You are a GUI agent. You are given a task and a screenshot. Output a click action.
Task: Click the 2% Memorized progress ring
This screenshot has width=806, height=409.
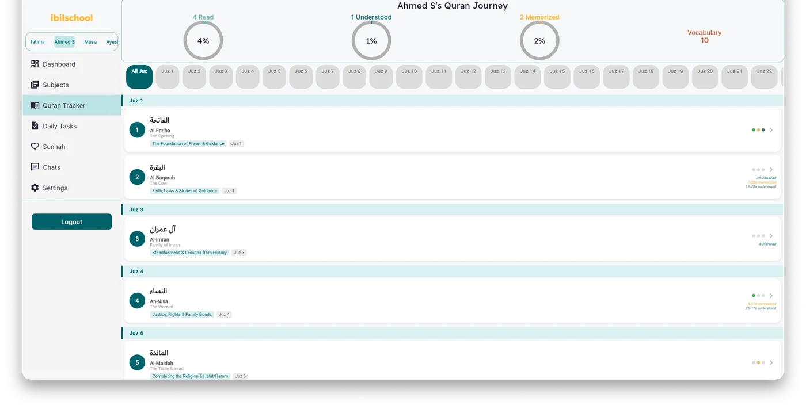(x=539, y=41)
